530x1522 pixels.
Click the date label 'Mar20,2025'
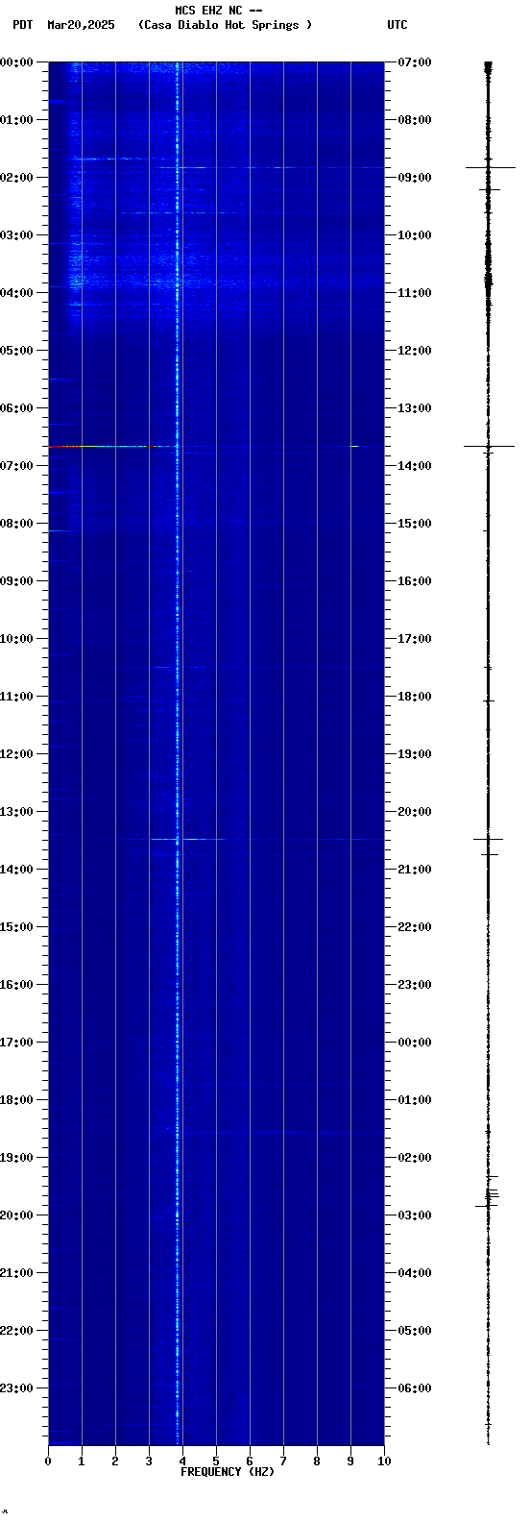tap(81, 25)
